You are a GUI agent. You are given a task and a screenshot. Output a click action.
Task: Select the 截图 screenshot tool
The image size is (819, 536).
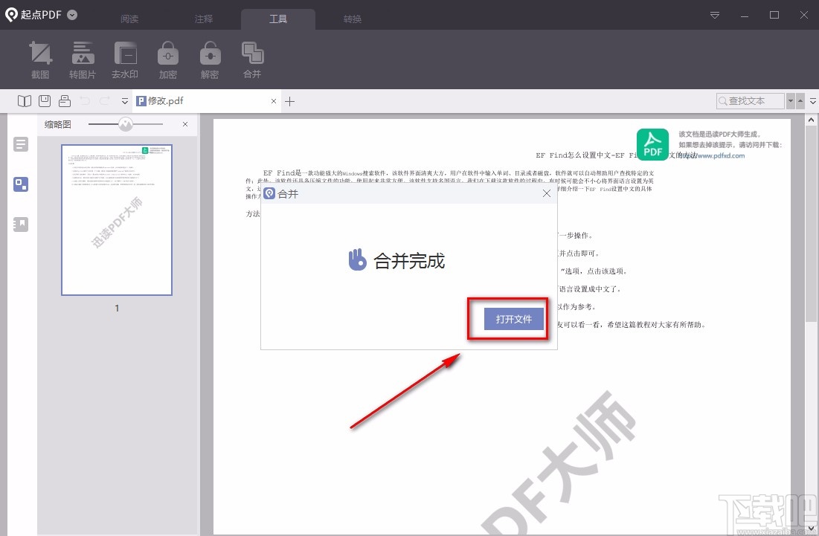click(40, 60)
